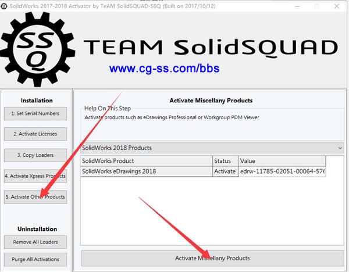Screen dimensions: 349x272
Task: Click the edrw serial value field
Action: [x=282, y=171]
